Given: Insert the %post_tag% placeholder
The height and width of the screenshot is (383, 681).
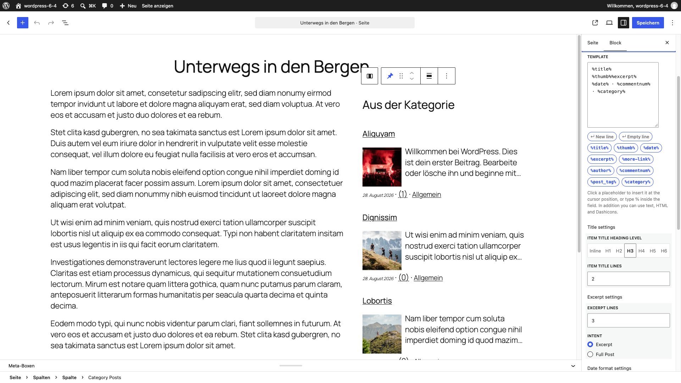Looking at the screenshot, I should pos(603,182).
